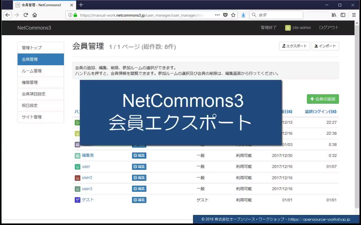Click the 編集者 member avatar icon
The image size is (361, 225).
(x=78, y=156)
